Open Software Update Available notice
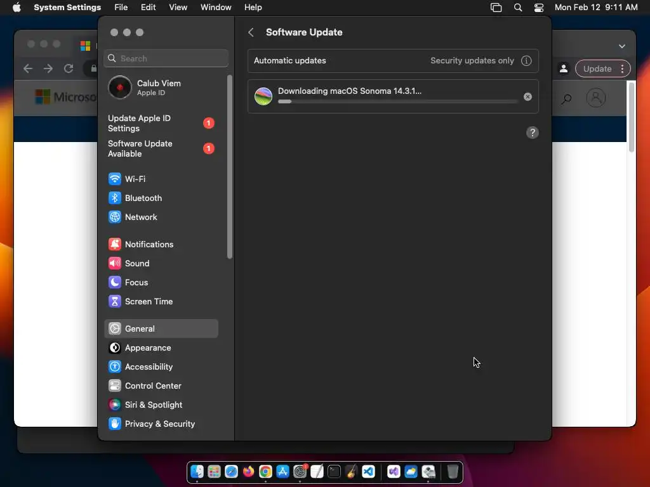Screen dimensions: 650x487 (x=161, y=148)
